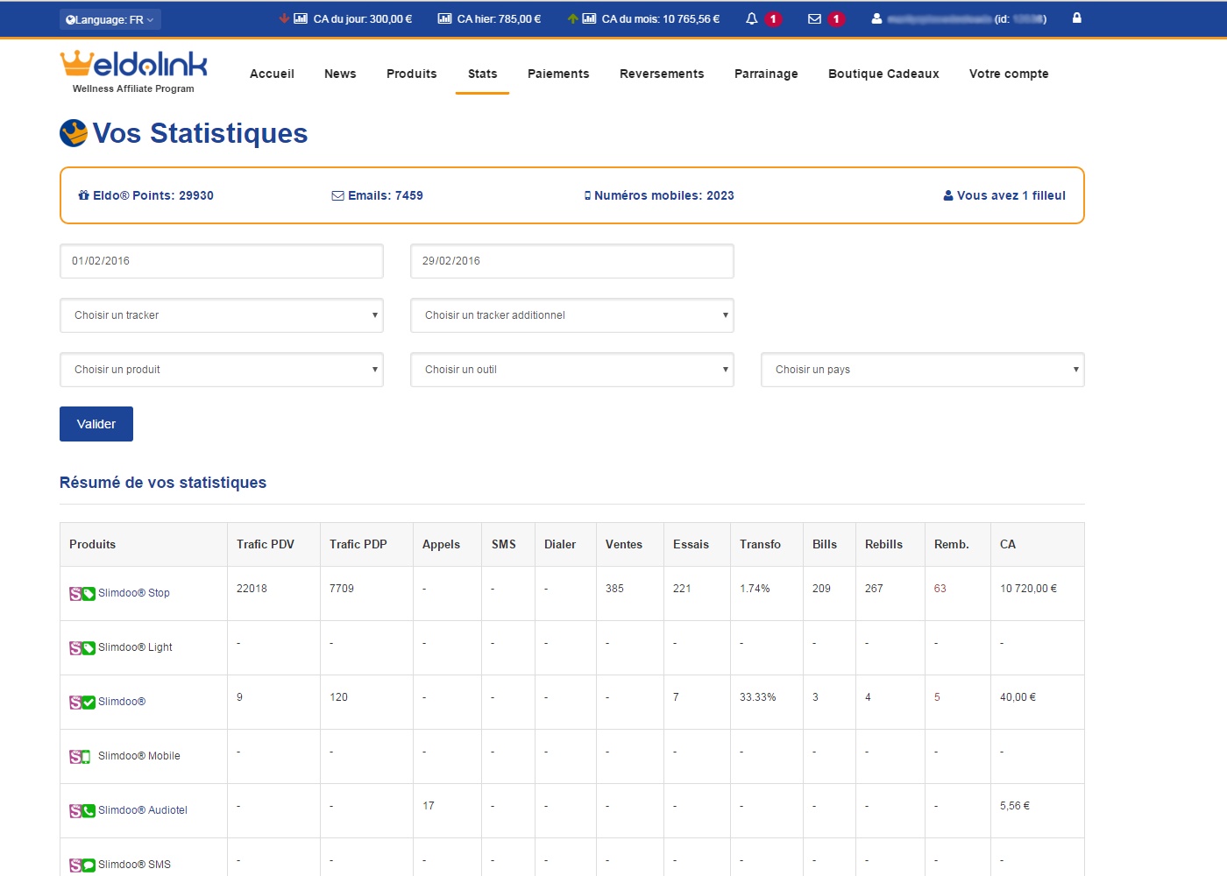Image resolution: width=1227 pixels, height=876 pixels.
Task: Click the CA du mois chart icon
Action: 589,18
